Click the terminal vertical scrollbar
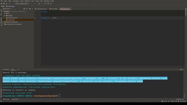 point(184,95)
